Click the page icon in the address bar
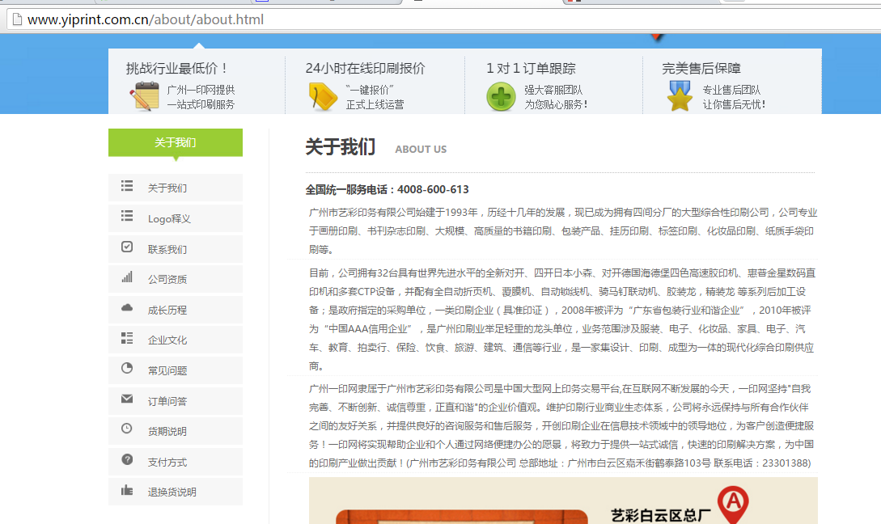This screenshot has height=524, width=881. coord(18,19)
